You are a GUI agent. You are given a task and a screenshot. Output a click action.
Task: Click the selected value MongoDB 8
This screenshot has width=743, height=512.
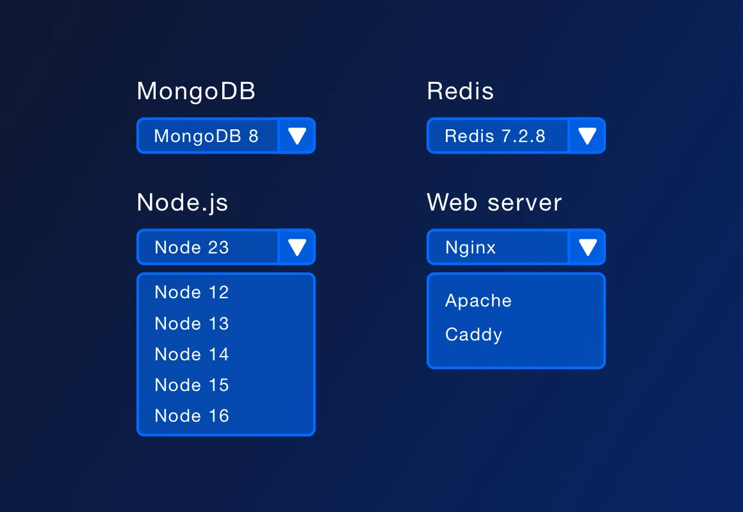[207, 136]
